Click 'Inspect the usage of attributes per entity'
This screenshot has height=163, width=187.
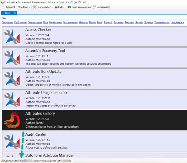point(51,106)
